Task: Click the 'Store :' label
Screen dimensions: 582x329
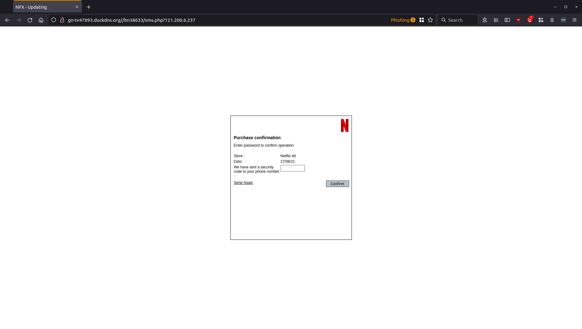Action: [239, 156]
